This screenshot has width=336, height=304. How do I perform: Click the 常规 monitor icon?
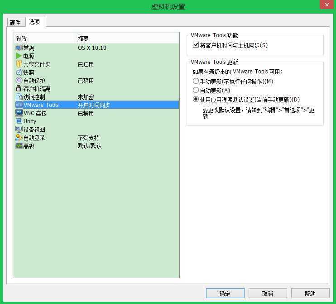click(x=19, y=48)
